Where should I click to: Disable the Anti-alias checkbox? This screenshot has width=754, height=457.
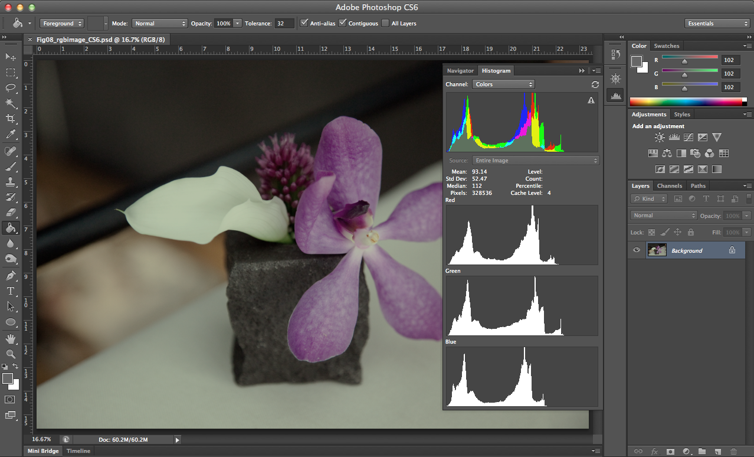click(x=304, y=24)
